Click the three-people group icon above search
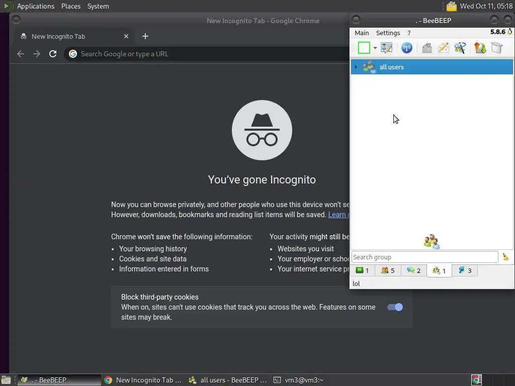The image size is (515, 386). click(432, 242)
